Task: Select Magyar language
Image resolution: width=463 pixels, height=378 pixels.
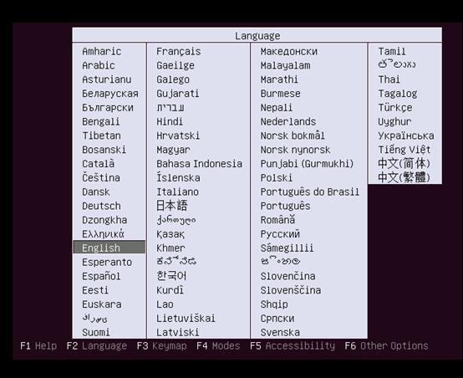Action: tap(173, 150)
